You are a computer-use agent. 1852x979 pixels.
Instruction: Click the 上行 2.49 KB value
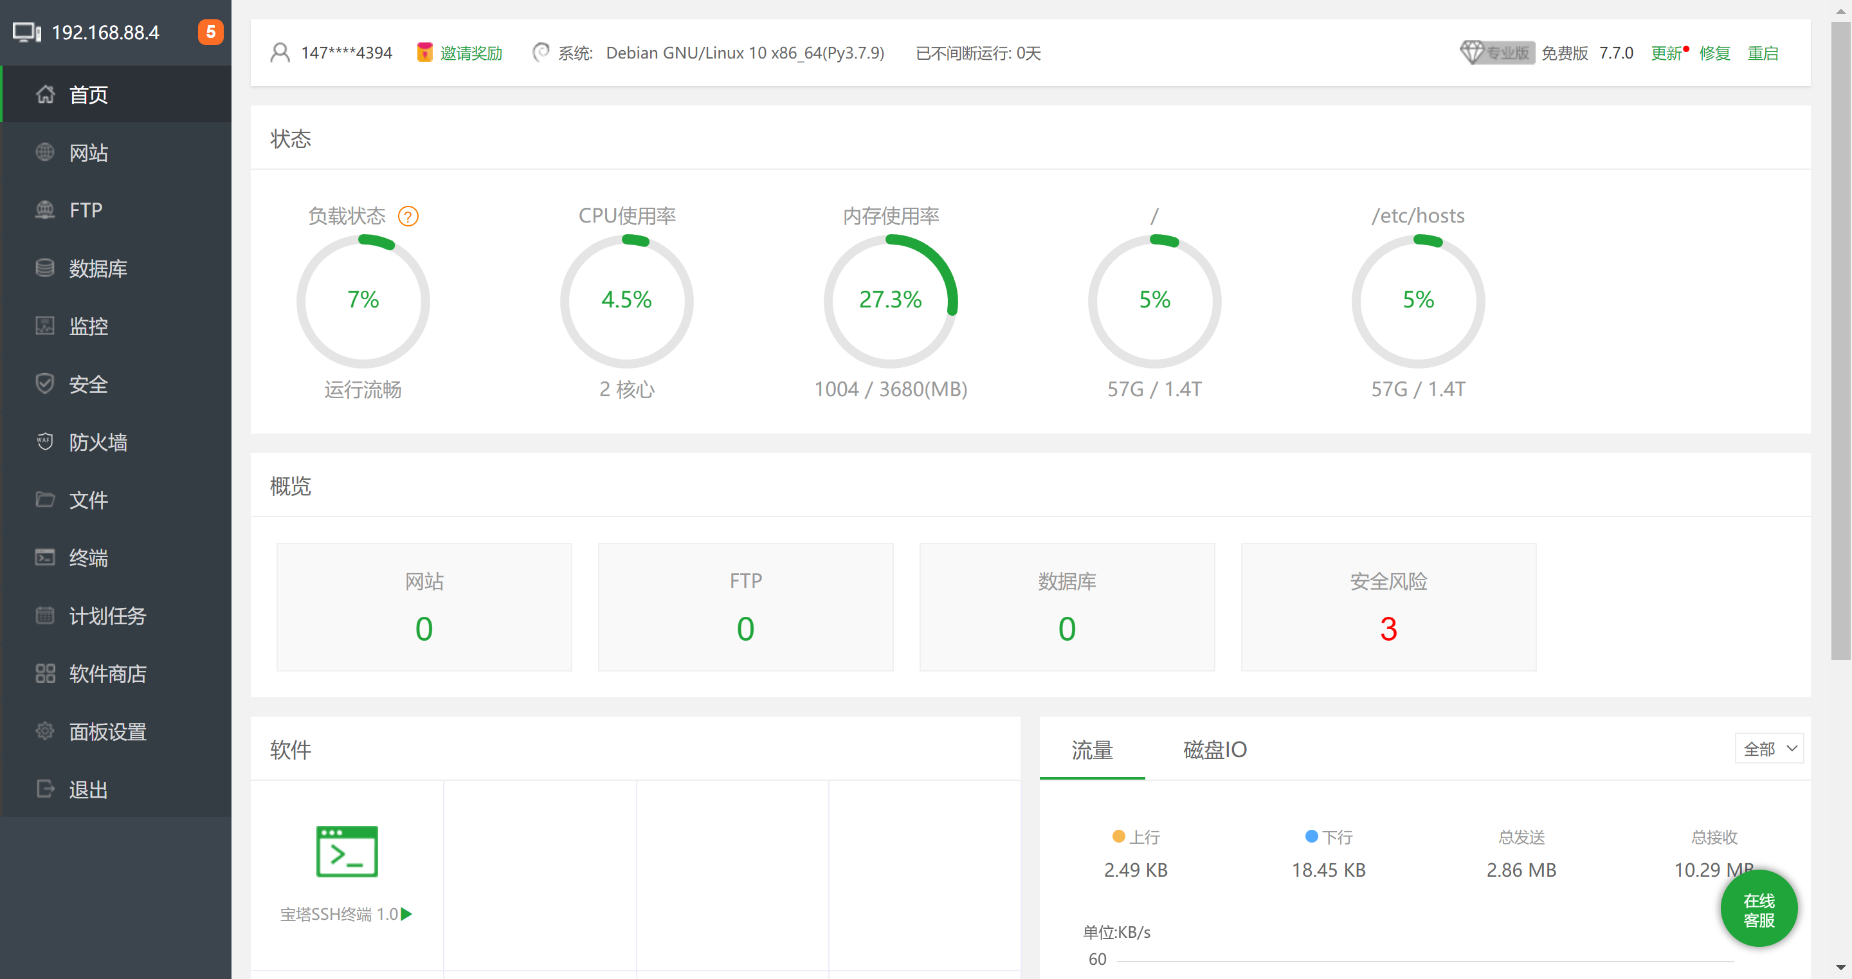(1136, 870)
